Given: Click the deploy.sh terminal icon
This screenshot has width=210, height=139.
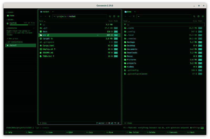Looking at the screenshot, I should (x=41, y=49).
